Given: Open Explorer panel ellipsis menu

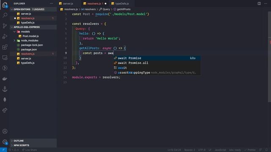Looking at the screenshot, I should click(51, 3).
